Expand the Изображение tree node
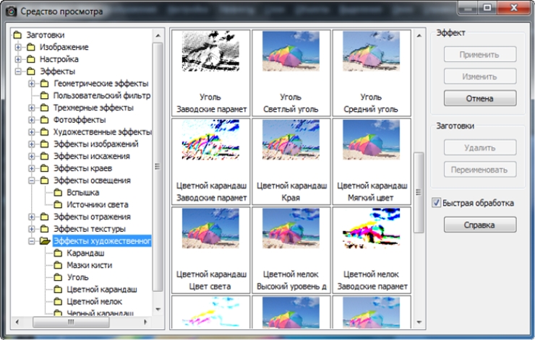This screenshot has height=340, width=535. (18, 47)
